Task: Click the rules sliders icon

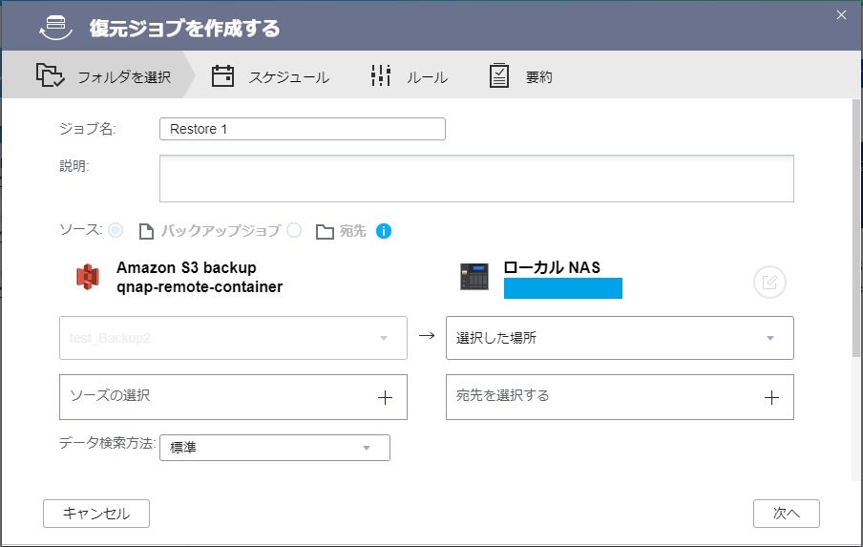Action: [x=380, y=75]
